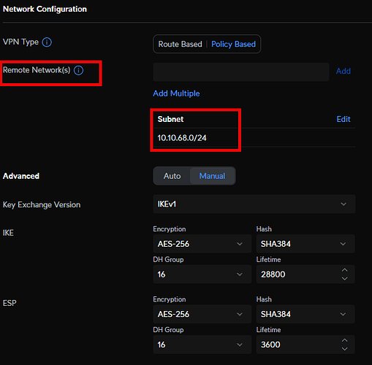Image resolution: width=372 pixels, height=365 pixels.
Task: Open the IKE Hash SHA384 dropdown
Action: [305, 244]
